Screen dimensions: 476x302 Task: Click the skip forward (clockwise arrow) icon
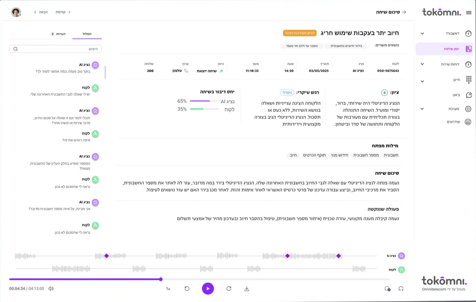229,289
